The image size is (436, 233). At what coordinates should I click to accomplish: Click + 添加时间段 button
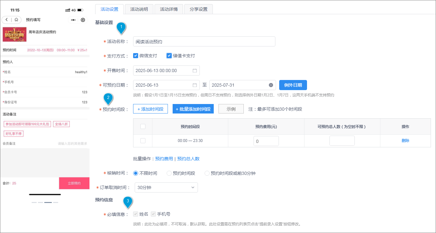[150, 109]
